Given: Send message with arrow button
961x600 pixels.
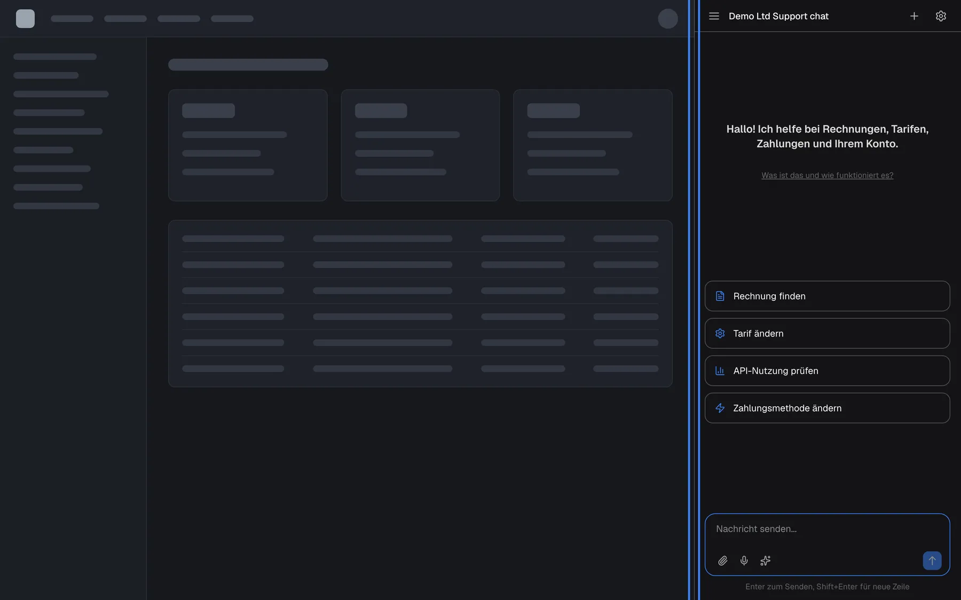Looking at the screenshot, I should point(932,561).
